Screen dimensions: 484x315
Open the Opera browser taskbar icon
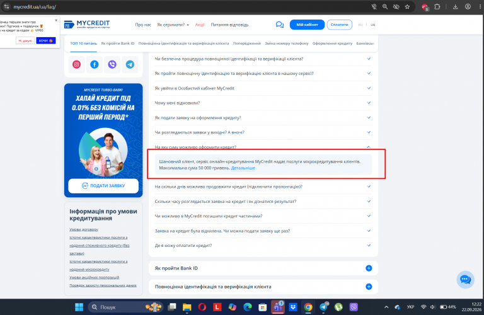coord(202,307)
